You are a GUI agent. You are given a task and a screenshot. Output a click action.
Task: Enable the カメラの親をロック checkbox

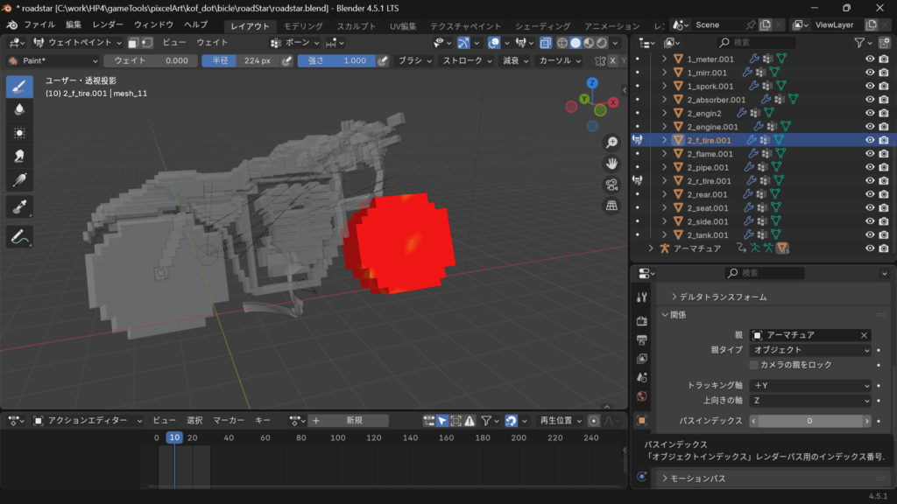click(753, 365)
